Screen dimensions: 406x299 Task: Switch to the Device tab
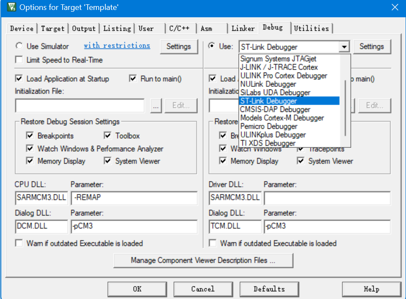coord(22,29)
